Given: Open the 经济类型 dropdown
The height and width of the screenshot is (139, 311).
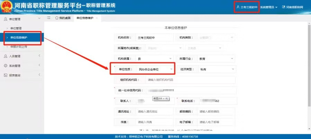Looking at the screenshot, I should click(217, 69).
